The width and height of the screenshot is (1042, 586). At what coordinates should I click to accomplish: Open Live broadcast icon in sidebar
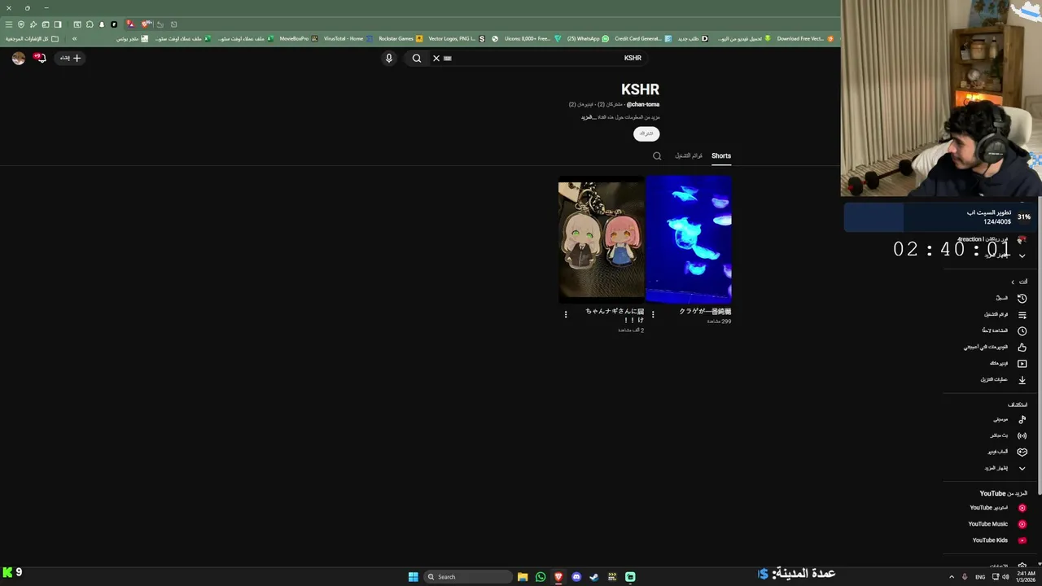coord(1022,435)
